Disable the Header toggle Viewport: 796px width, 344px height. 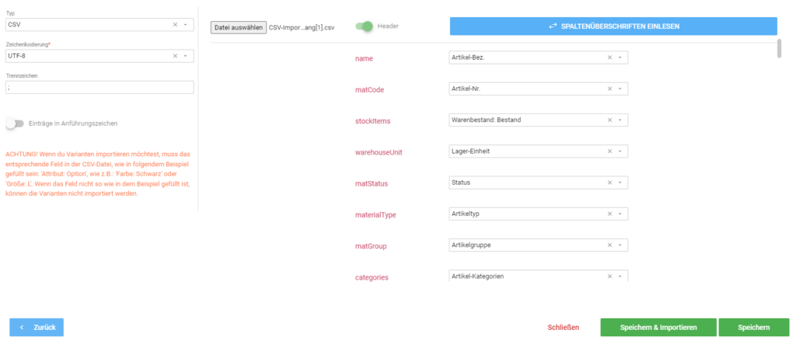364,26
